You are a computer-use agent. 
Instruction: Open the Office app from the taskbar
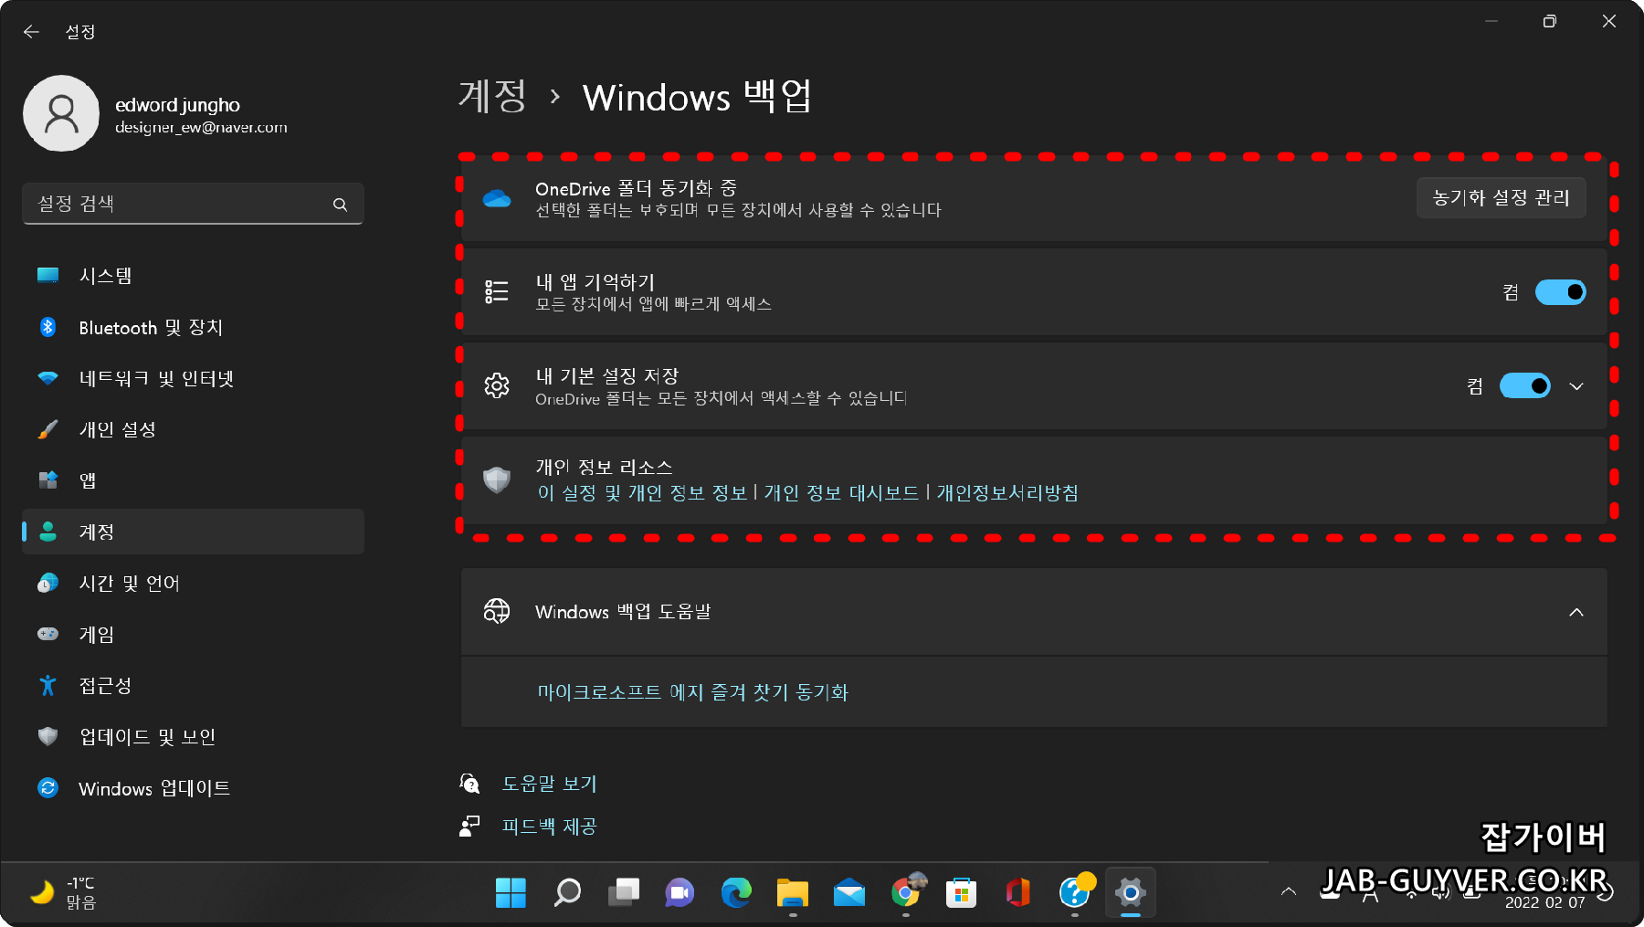[1018, 892]
